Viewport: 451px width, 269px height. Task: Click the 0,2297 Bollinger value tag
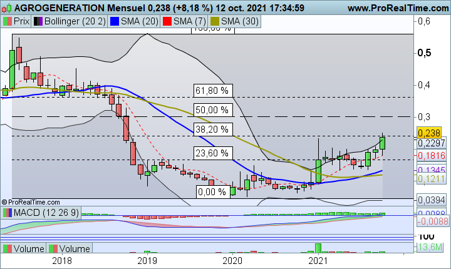431,143
